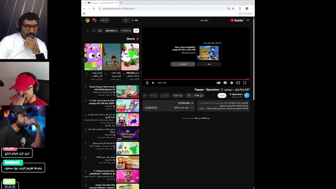Open the All Bookmarks folder
This screenshot has width=336, height=189.
(246, 14)
